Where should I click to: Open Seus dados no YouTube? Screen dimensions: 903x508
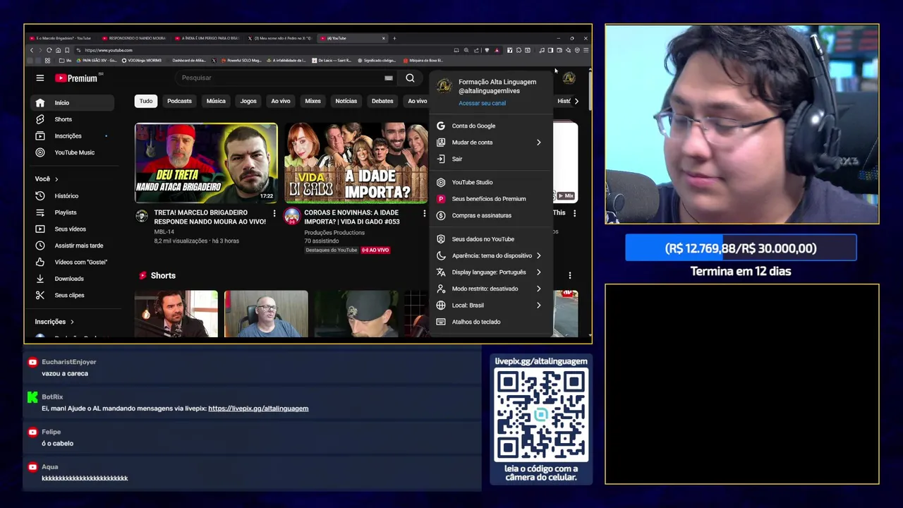(490, 239)
